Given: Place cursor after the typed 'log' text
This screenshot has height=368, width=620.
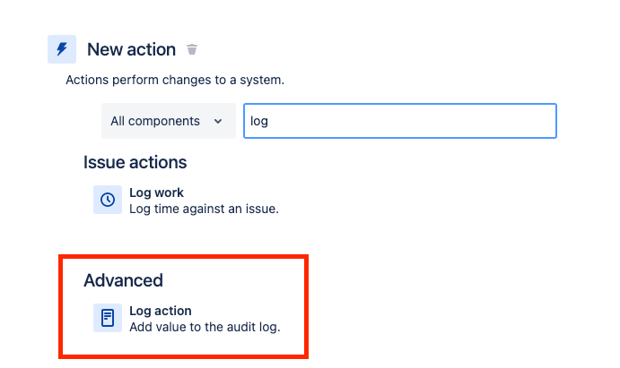Looking at the screenshot, I should (269, 121).
